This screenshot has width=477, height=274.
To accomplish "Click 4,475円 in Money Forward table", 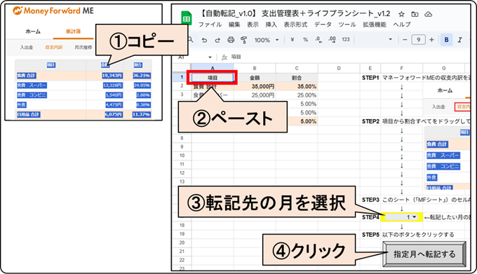I will pos(114,105).
